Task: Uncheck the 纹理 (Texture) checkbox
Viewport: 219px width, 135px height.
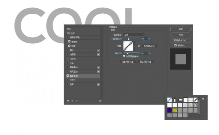Action: pyautogui.click(x=69, y=46)
